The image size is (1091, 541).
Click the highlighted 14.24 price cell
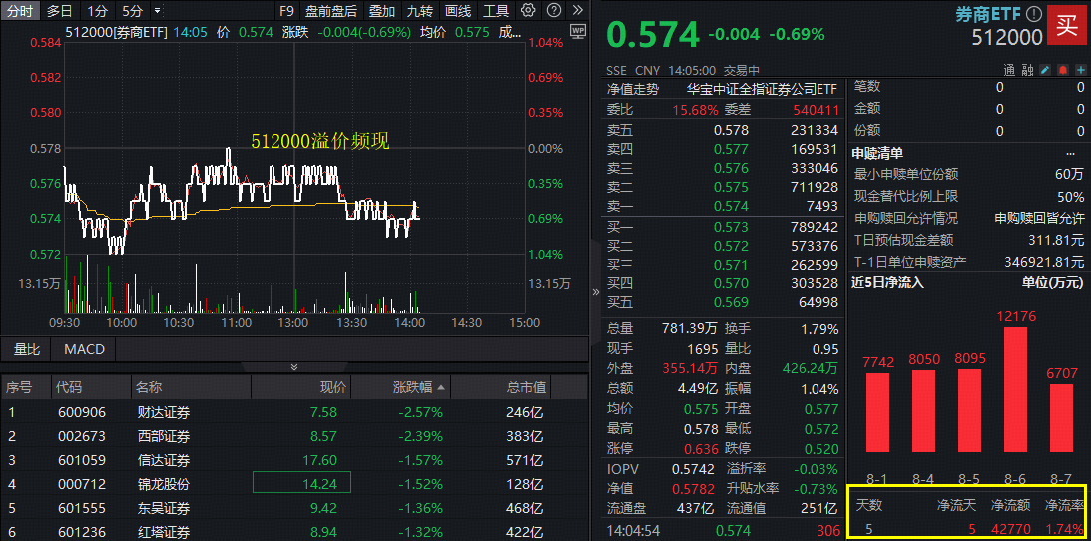tap(302, 482)
